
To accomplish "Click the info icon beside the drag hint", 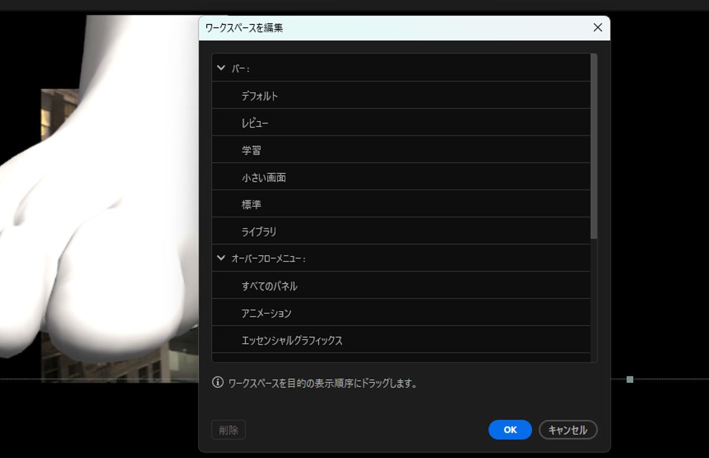I will pyautogui.click(x=217, y=382).
